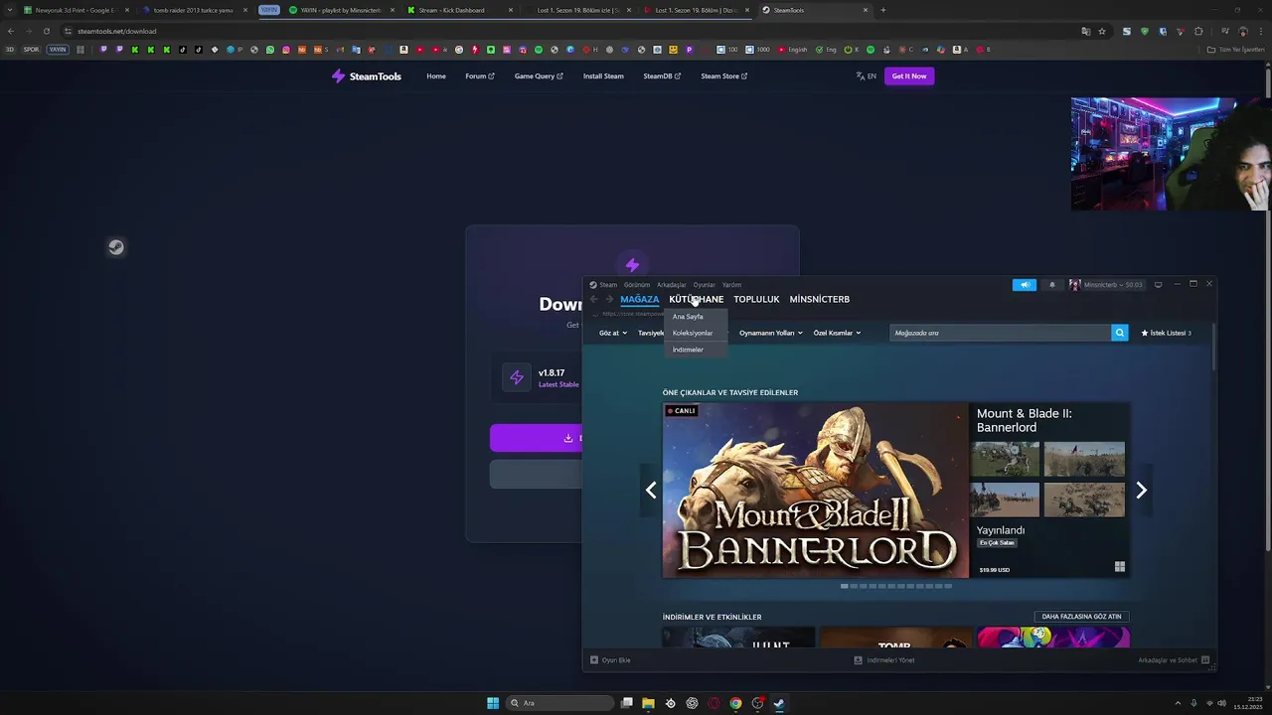1272x715 pixels.
Task: Open SteamTools Home link
Action: [436, 76]
